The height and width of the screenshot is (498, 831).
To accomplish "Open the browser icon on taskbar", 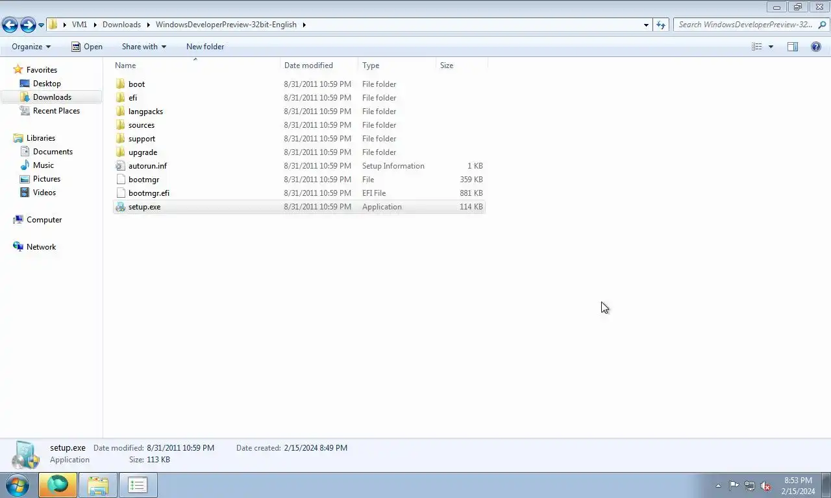I will (58, 485).
